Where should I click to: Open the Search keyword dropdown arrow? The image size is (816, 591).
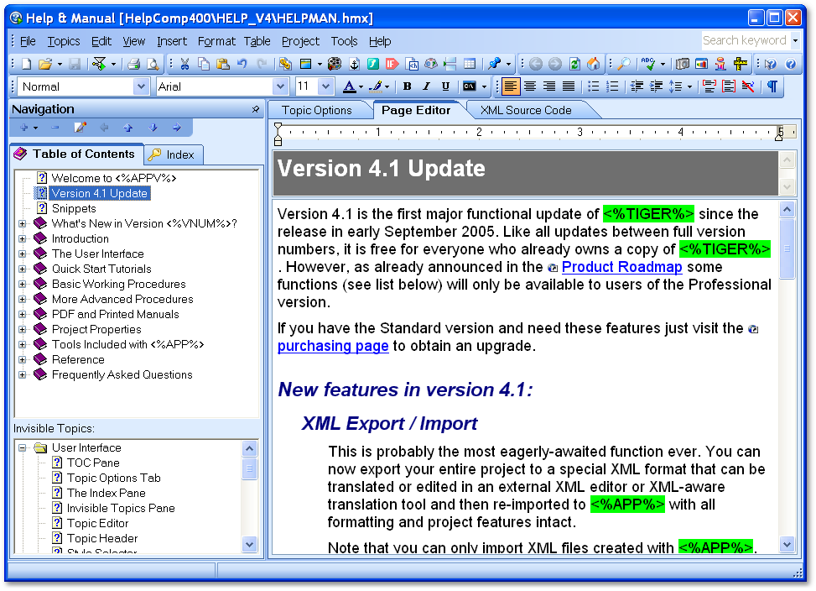tap(795, 40)
